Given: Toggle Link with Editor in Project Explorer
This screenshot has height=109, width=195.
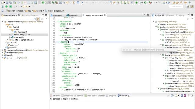Looking at the screenshot, I should point(38,19).
